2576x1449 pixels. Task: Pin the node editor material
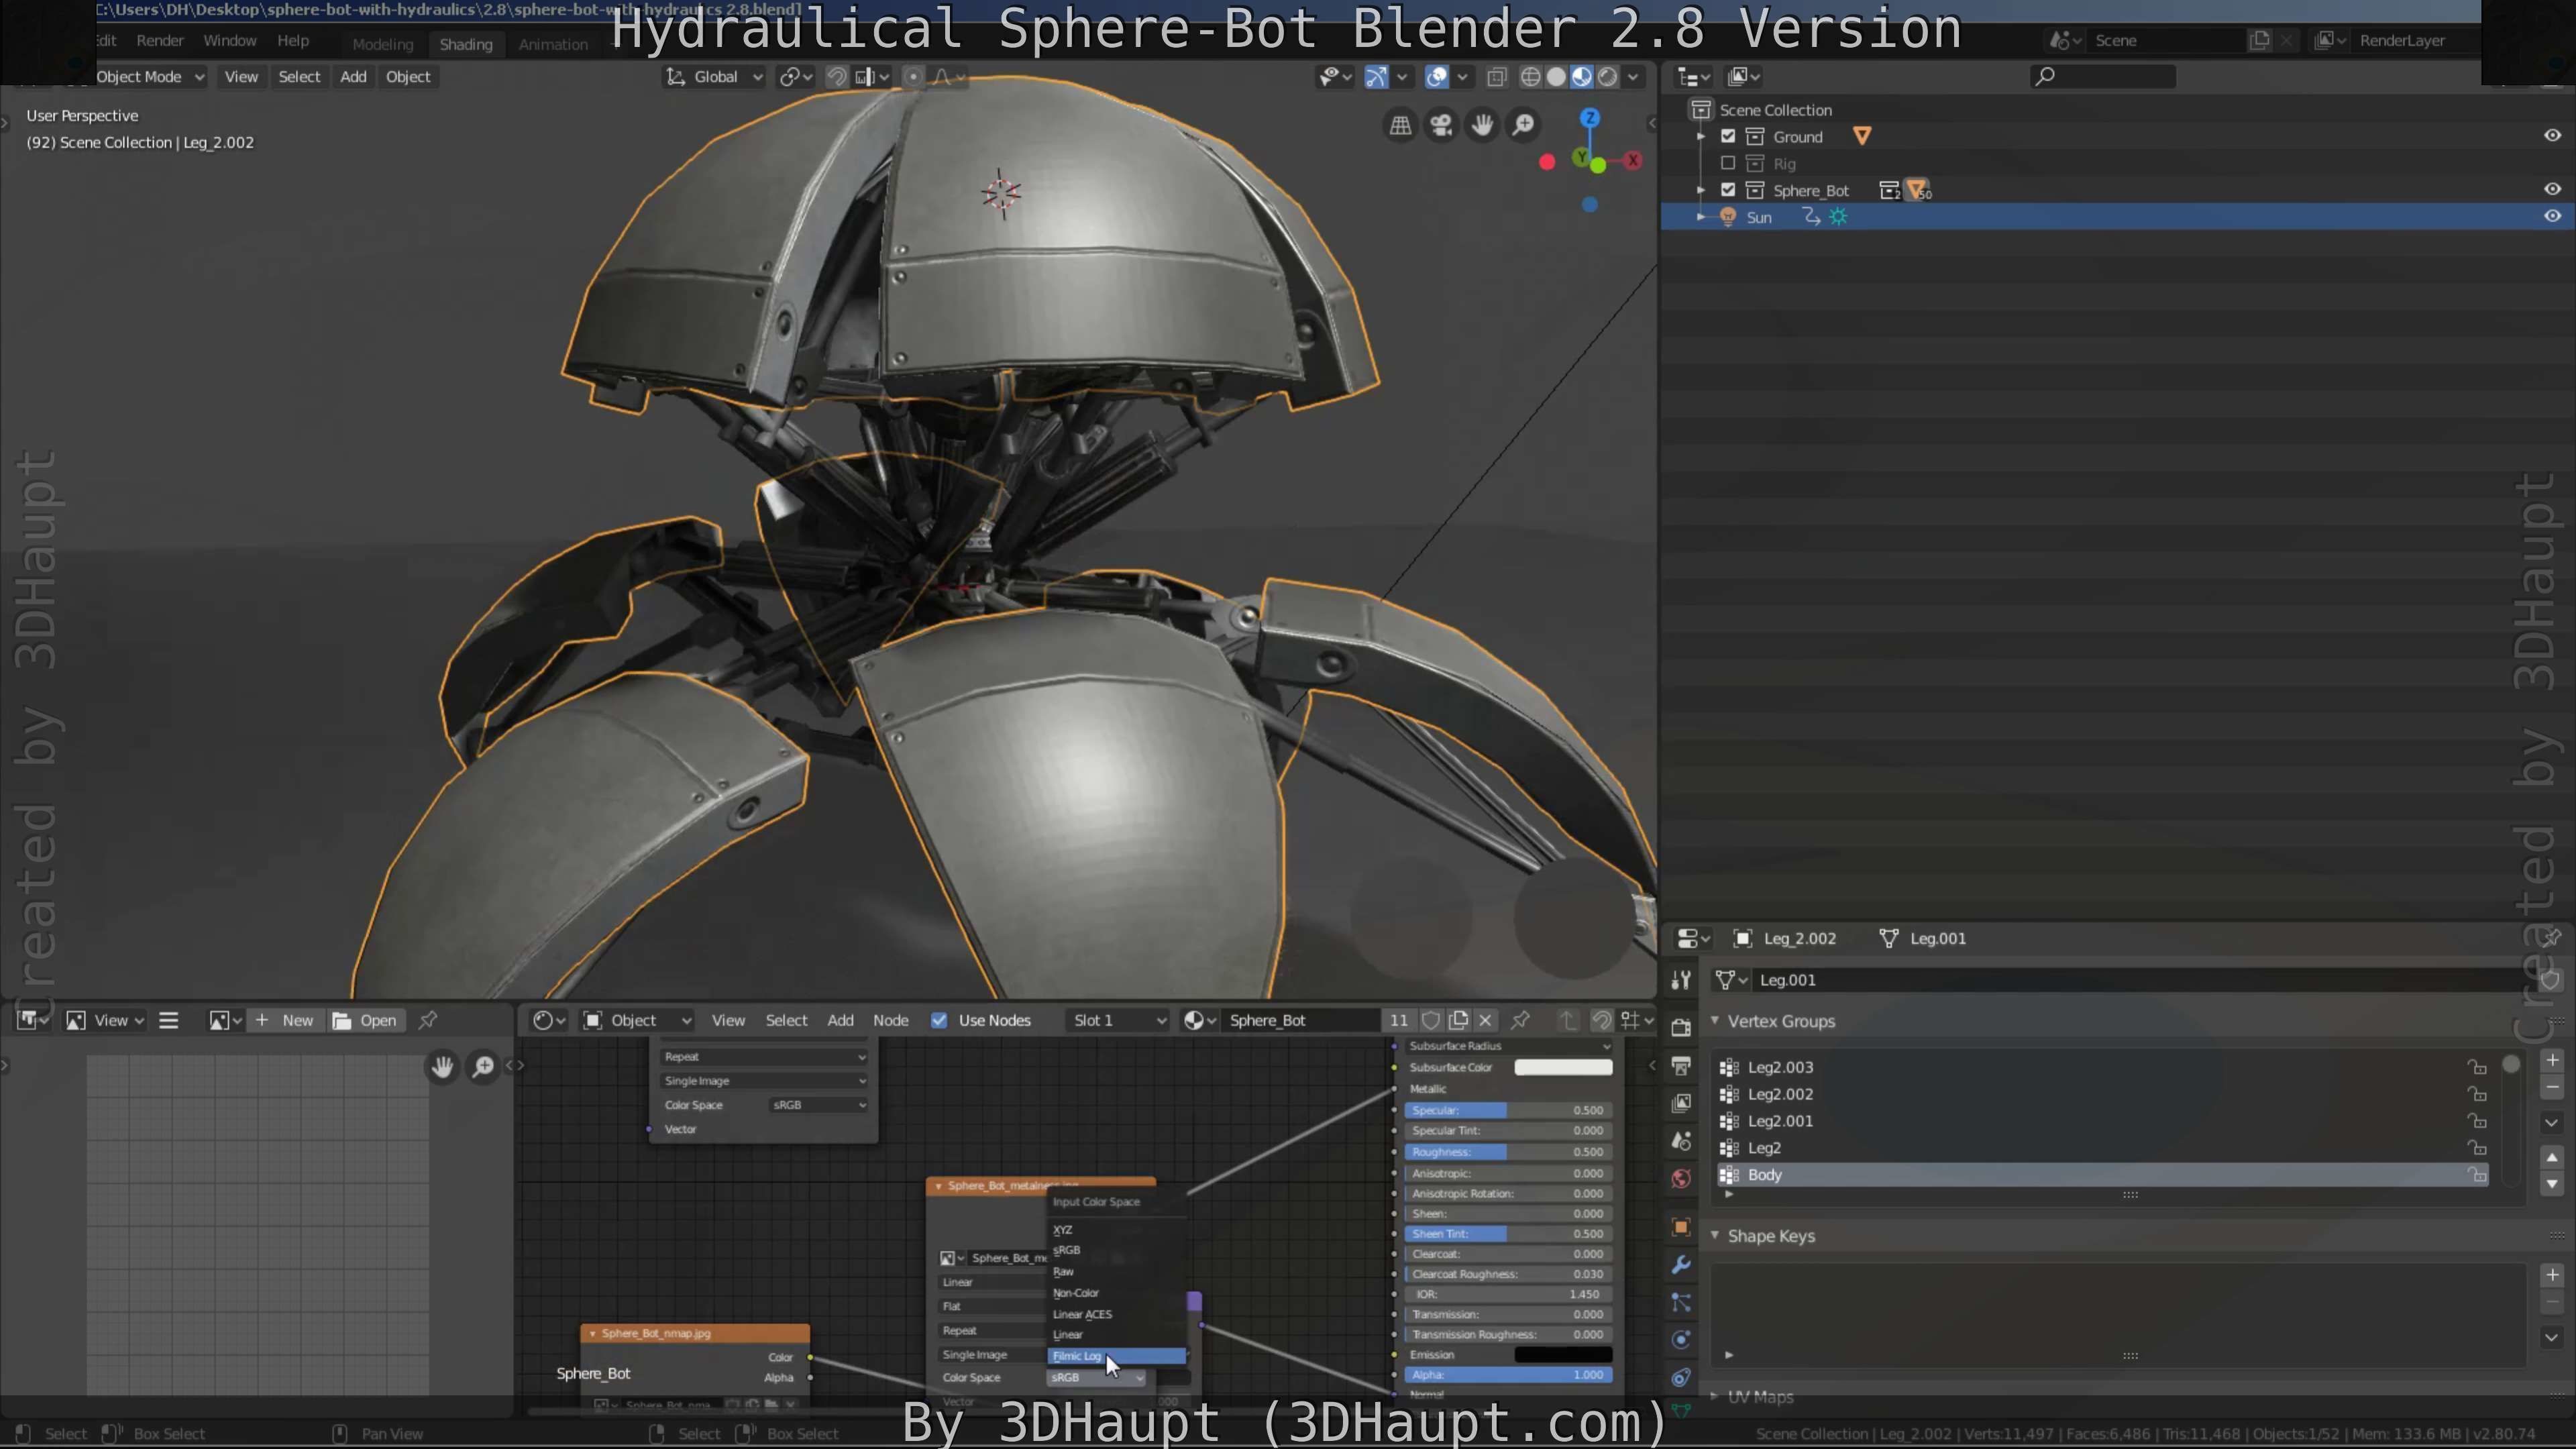pyautogui.click(x=1520, y=1020)
